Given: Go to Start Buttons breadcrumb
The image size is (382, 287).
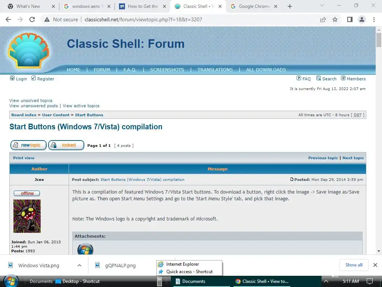Looking at the screenshot, I should pyautogui.click(x=89, y=115).
